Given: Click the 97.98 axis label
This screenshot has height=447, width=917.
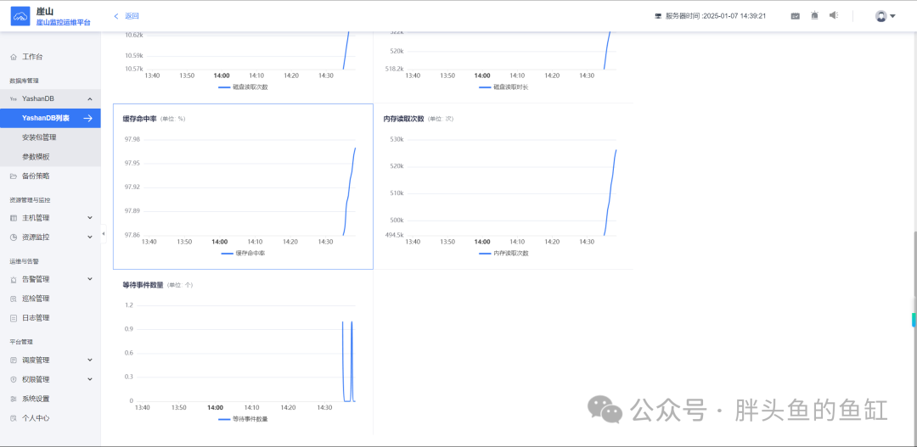Looking at the screenshot, I should tap(132, 139).
